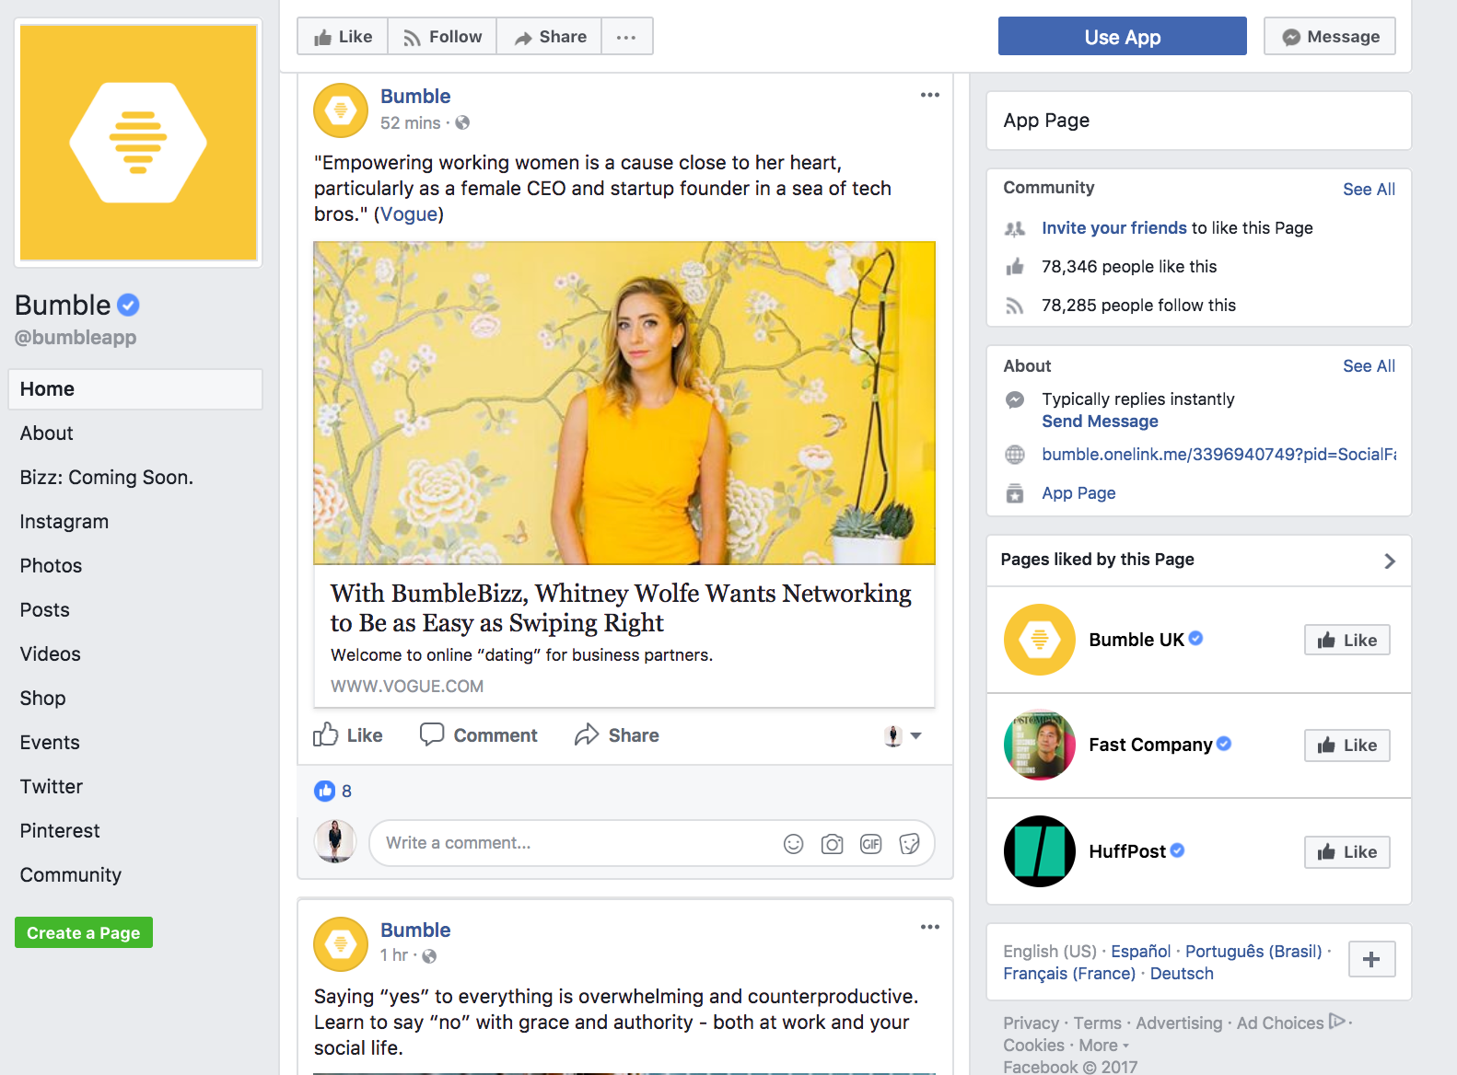Open options menu on the 1 hr post

pyautogui.click(x=929, y=927)
